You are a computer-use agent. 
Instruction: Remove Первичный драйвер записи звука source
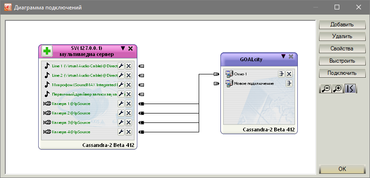click(128, 94)
